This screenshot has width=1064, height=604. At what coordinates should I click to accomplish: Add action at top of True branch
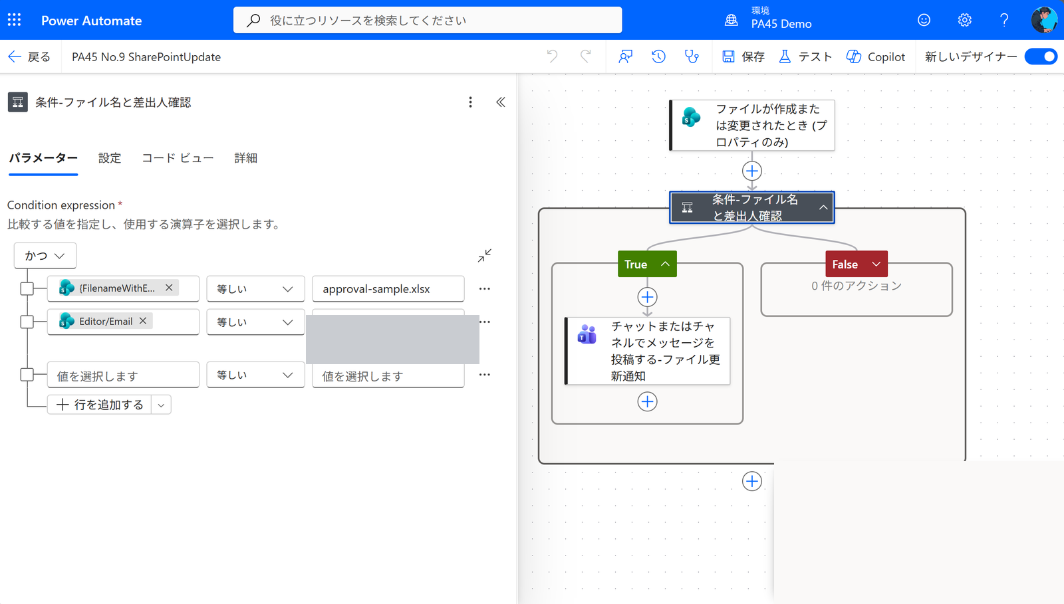click(647, 297)
